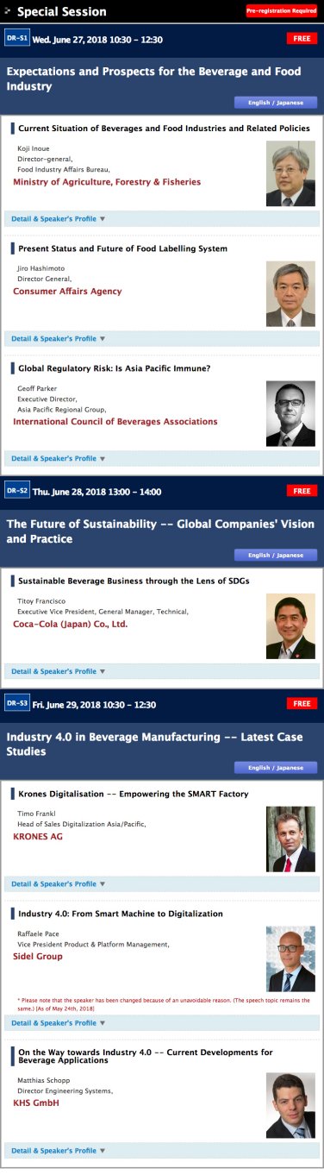Click English / Japanese button under Sustainability session

[276, 555]
